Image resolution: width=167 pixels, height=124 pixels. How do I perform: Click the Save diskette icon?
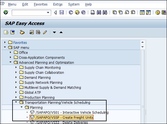(62, 12)
